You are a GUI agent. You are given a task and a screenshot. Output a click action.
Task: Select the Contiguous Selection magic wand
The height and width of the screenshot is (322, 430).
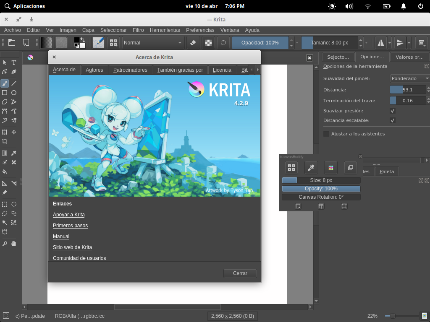click(x=5, y=223)
